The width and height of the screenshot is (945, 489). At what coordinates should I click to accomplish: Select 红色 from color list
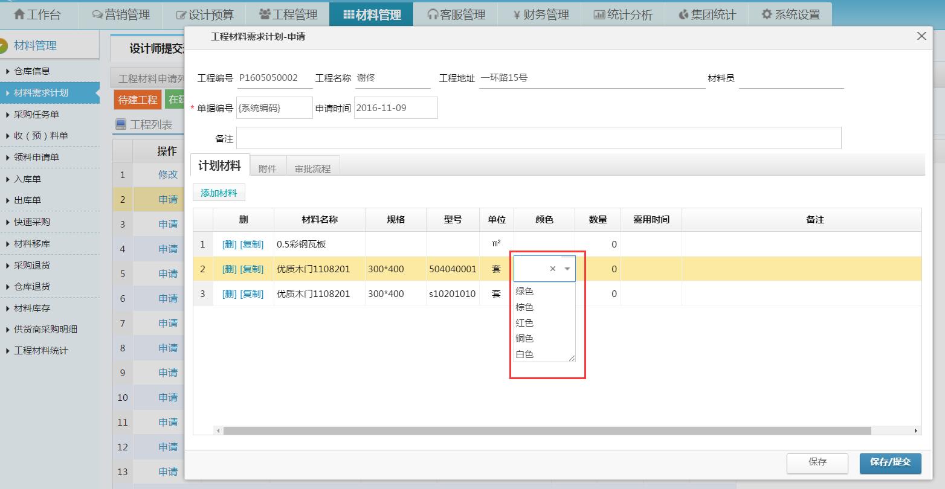[x=524, y=323]
